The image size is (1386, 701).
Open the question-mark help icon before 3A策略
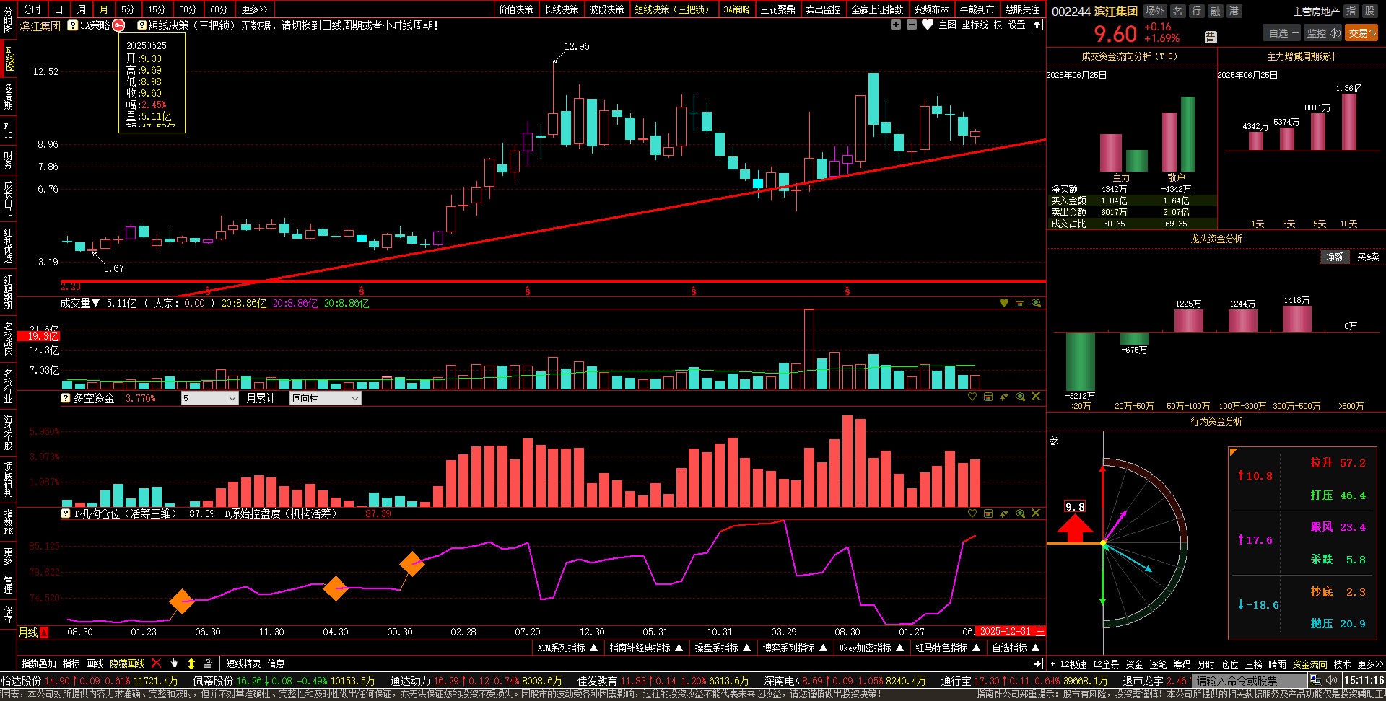pos(73,25)
